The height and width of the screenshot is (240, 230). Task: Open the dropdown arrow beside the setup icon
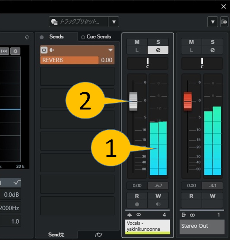(213, 22)
